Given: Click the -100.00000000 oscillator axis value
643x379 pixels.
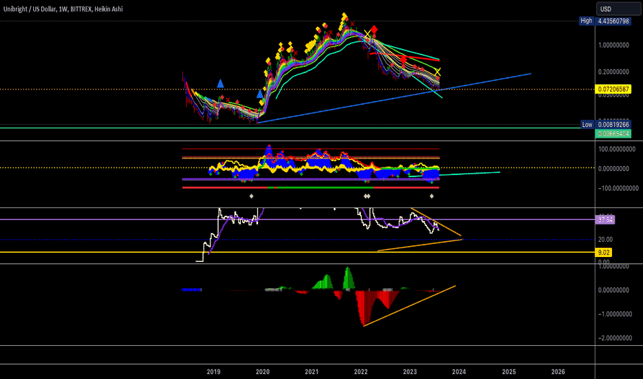Looking at the screenshot, I should coord(618,188).
